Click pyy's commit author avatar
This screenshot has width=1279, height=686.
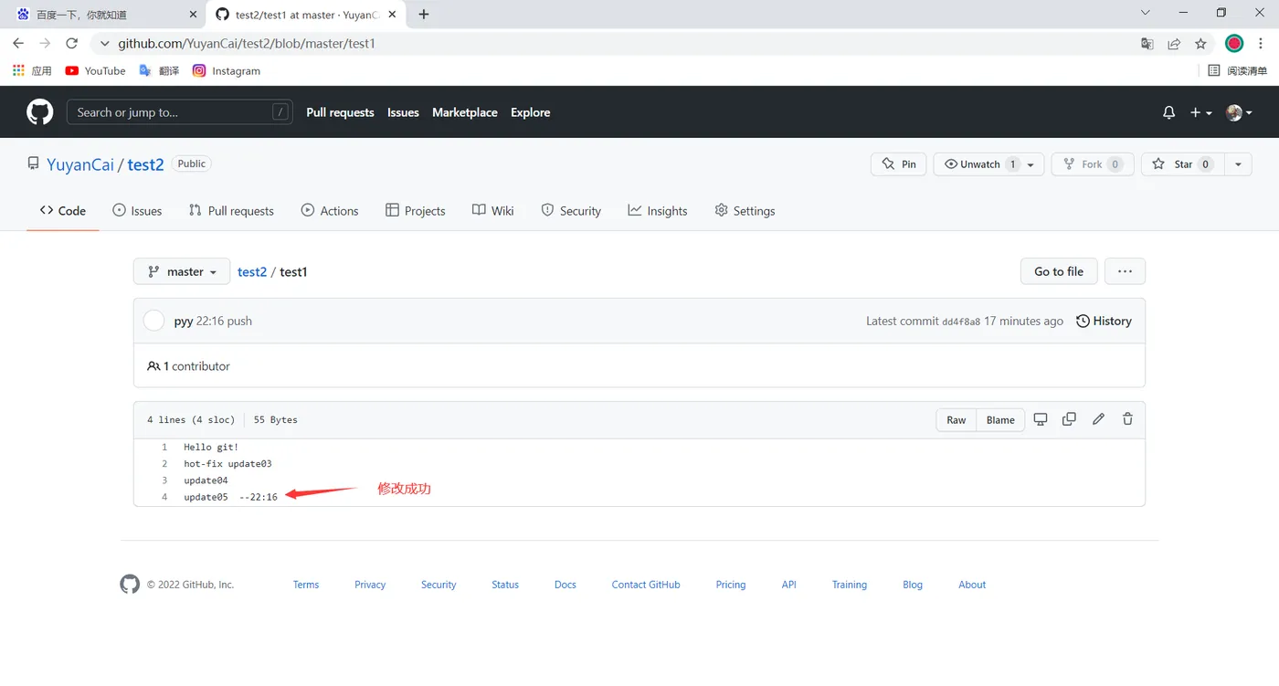point(154,321)
